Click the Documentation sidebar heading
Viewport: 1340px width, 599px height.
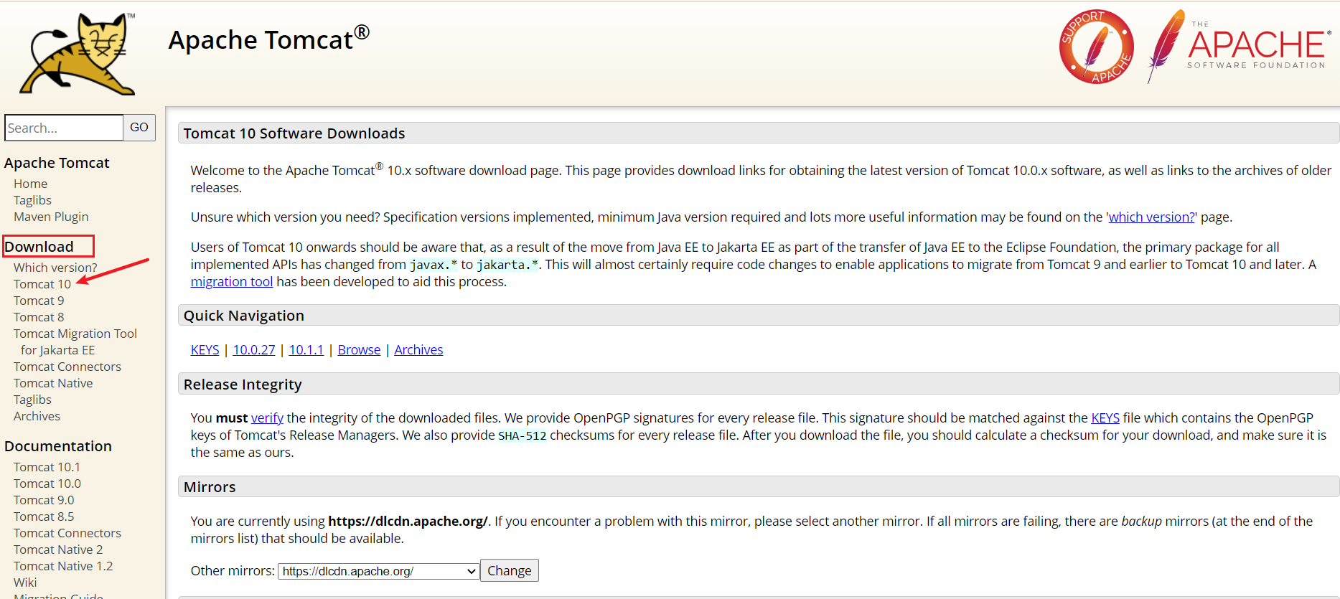58,446
